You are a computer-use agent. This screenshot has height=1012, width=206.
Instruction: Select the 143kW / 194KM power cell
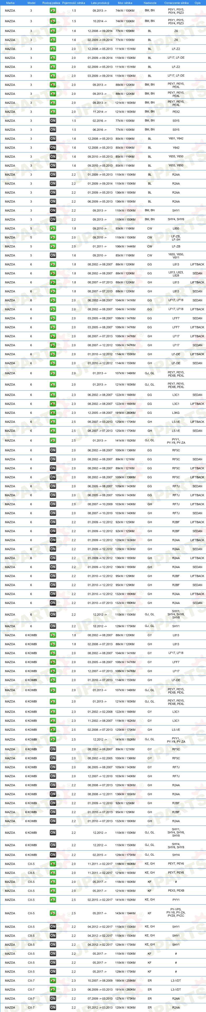(x=125, y=913)
